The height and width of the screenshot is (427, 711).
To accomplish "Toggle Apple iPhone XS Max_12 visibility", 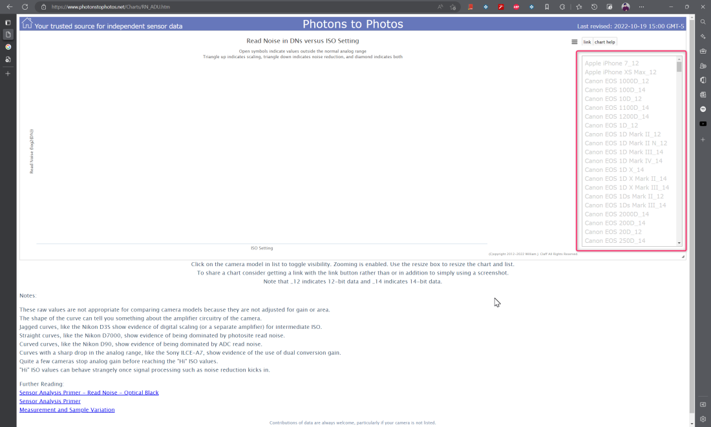I will 621,72.
